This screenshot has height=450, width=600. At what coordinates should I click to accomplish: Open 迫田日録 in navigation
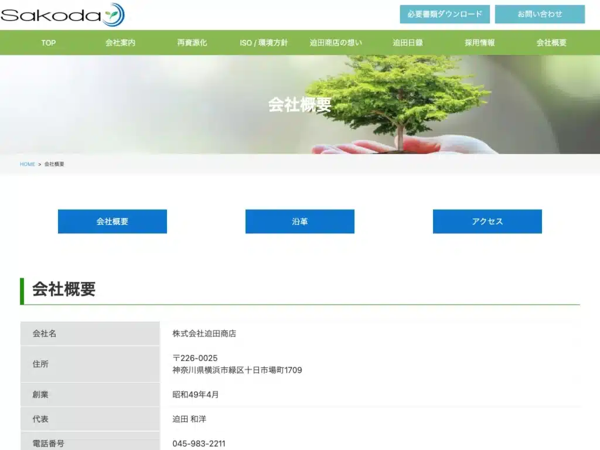tap(408, 42)
